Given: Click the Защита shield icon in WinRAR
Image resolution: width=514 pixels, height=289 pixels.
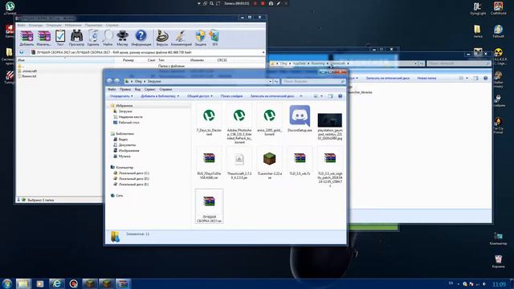Looking at the screenshot, I should pyautogui.click(x=200, y=38).
